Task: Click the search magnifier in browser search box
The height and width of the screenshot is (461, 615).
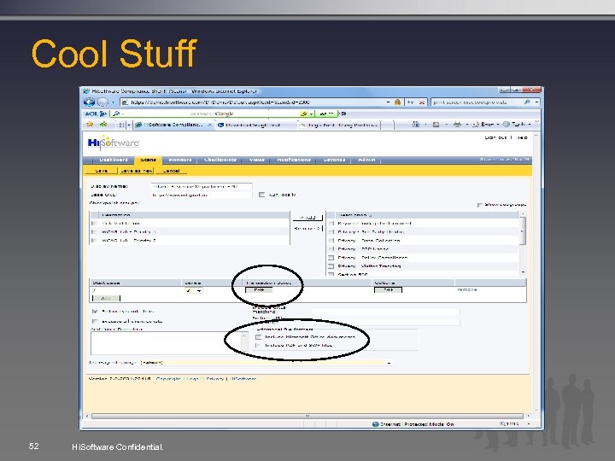Action: click(527, 102)
